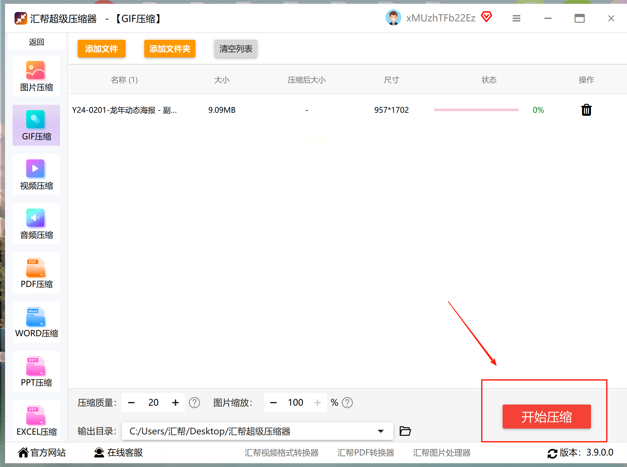The width and height of the screenshot is (627, 467).
Task: Open the 视频压缩 video compression tool
Action: coord(36,174)
